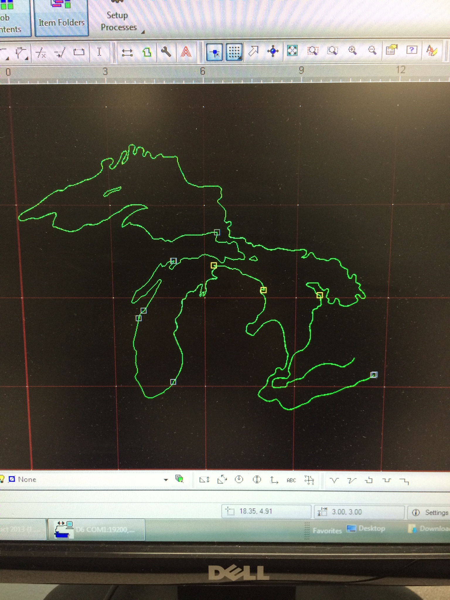Click the XY coordinate grid icon

point(309,480)
